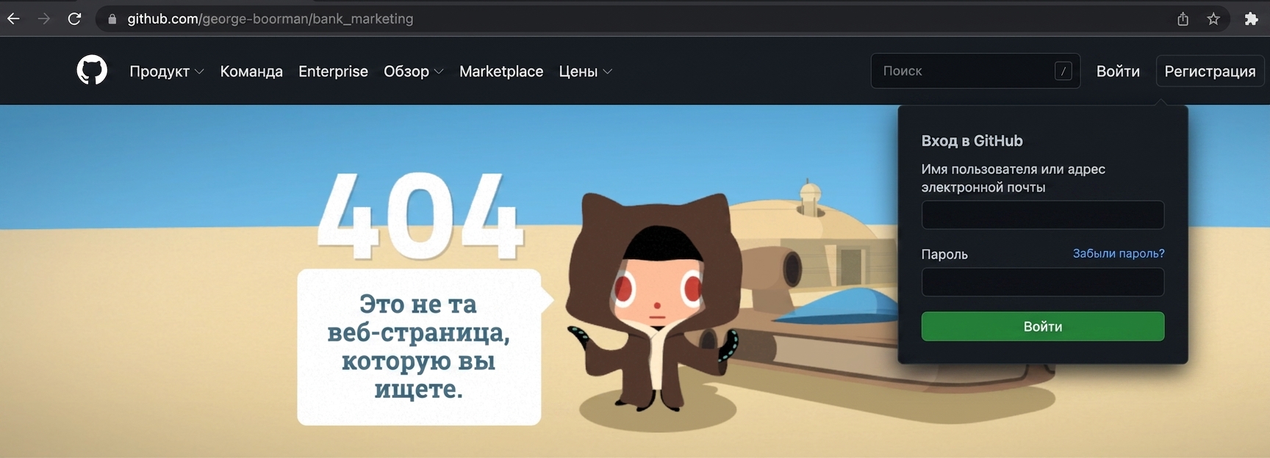The width and height of the screenshot is (1270, 458).
Task: Click the large 404 heading
Action: click(420, 217)
